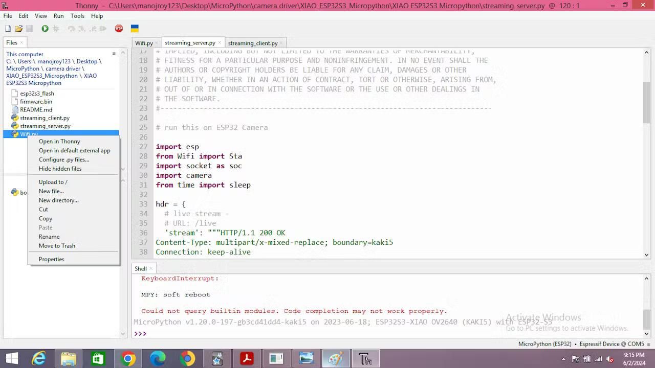This screenshot has height=368, width=655.
Task: Select README.md in the file tree
Action: 36,109
